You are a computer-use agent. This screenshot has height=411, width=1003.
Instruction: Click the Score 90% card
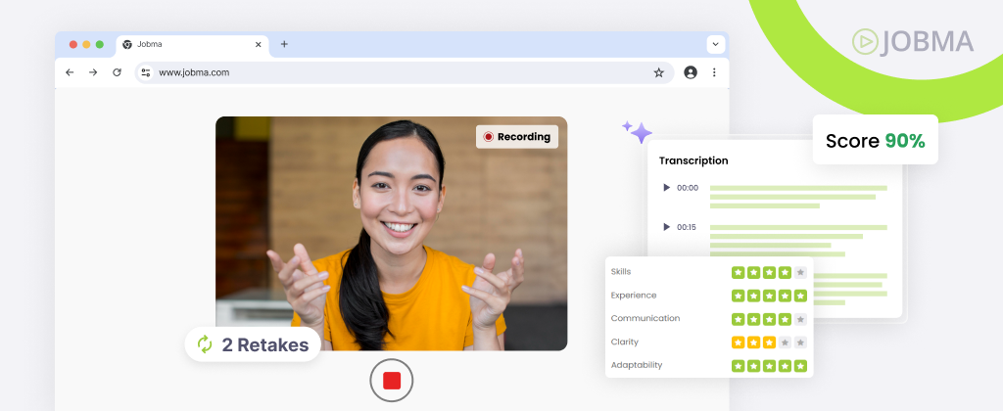(875, 140)
